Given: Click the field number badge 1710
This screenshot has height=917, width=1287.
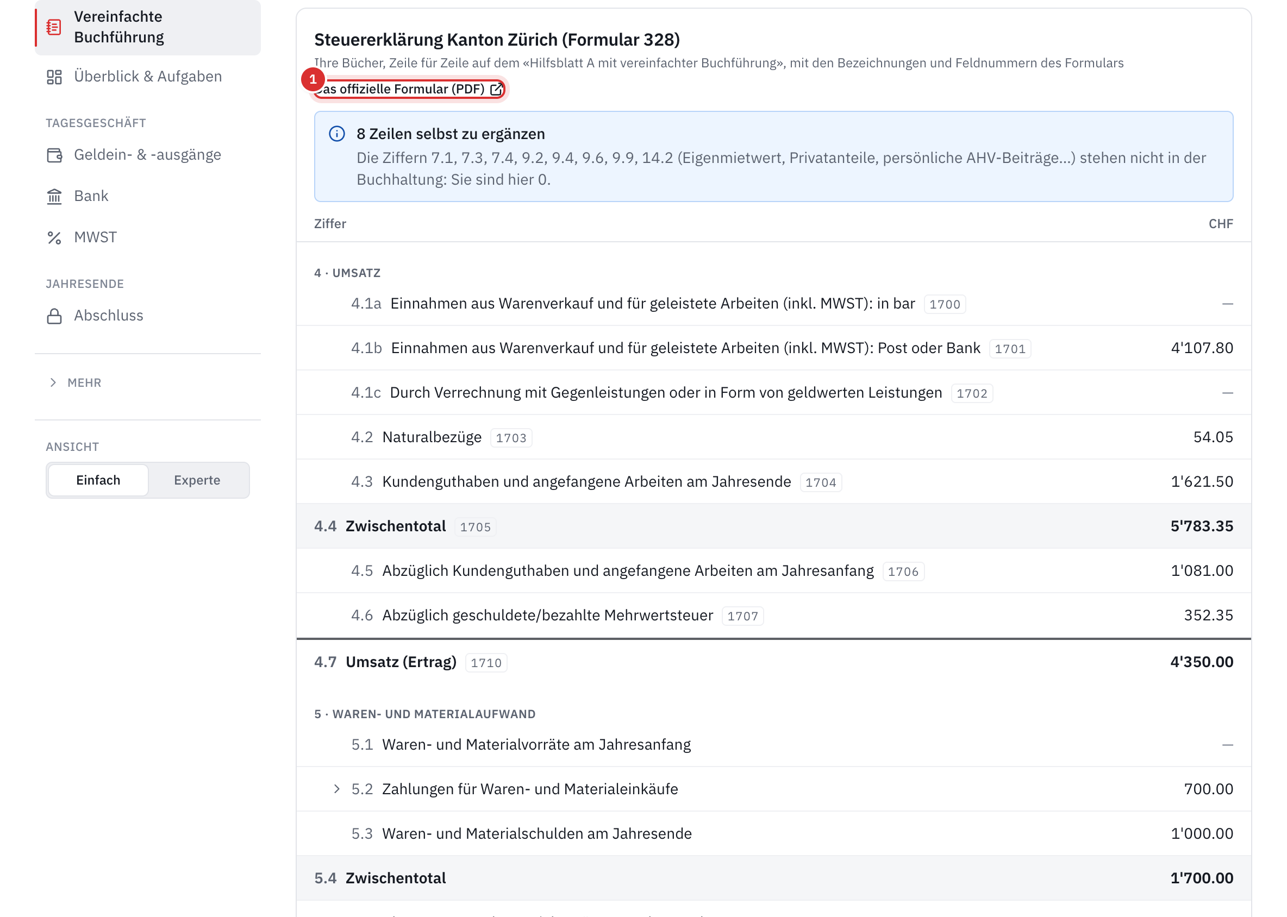Looking at the screenshot, I should point(486,663).
